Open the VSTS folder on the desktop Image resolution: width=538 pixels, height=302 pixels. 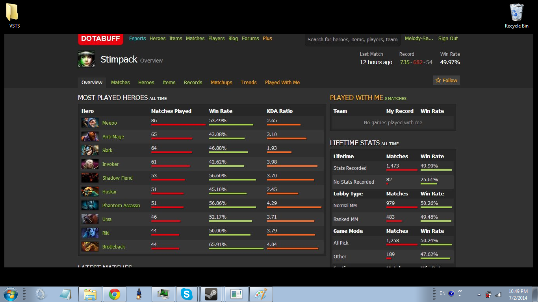coord(14,16)
